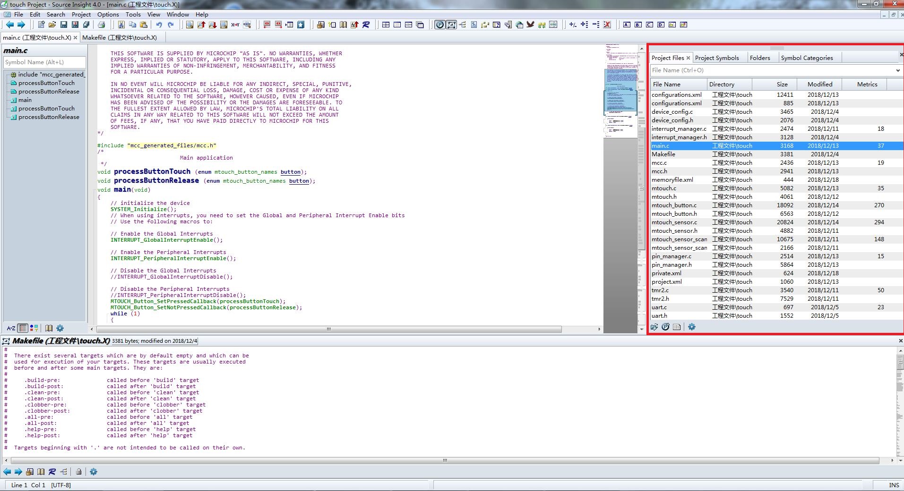Switch to the Project Symbols tab
904x491 pixels.
click(x=716, y=58)
